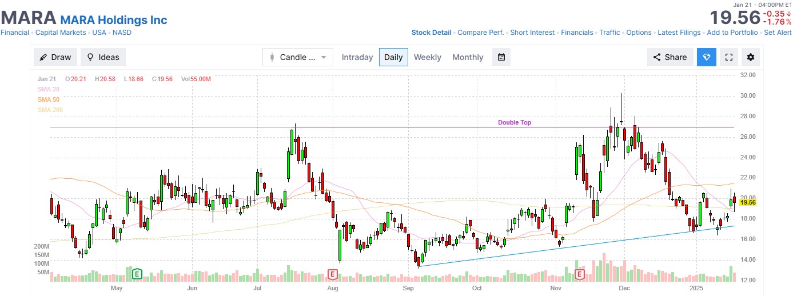The height and width of the screenshot is (296, 793).
Task: Switch to Weekly timeframe
Action: 428,57
